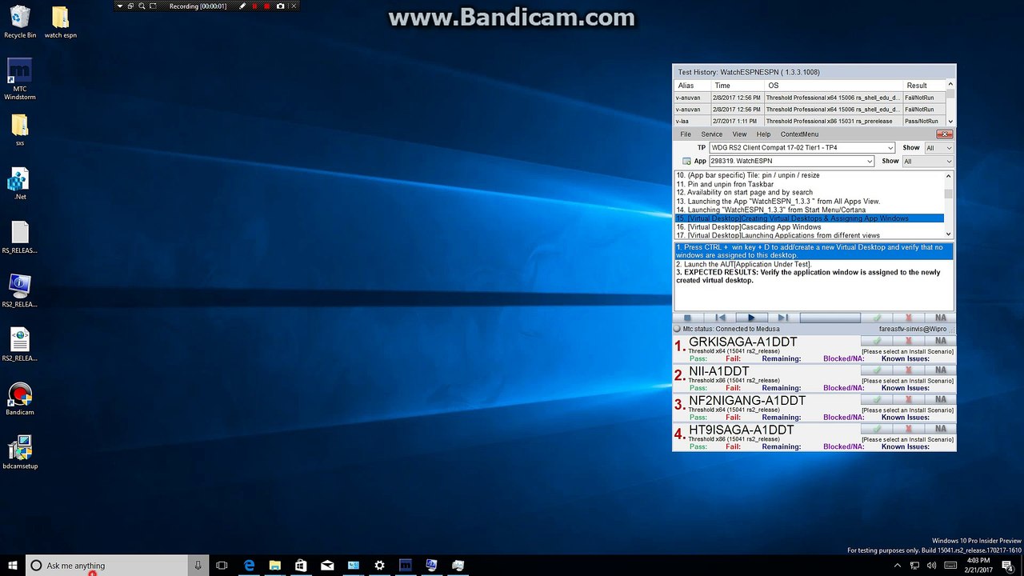Launch Microsoft Edge from taskbar
1024x576 pixels.
tap(249, 566)
